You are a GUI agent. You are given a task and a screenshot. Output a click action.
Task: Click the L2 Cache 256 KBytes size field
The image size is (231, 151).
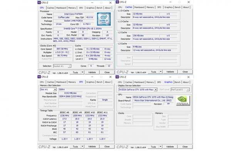(146, 36)
